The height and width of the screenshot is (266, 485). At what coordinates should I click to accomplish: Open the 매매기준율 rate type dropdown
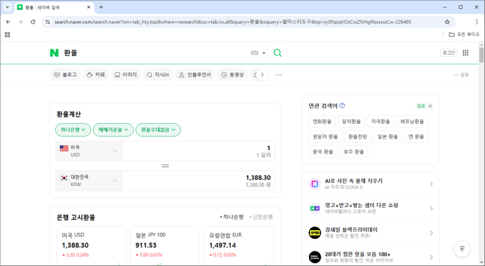click(x=113, y=130)
